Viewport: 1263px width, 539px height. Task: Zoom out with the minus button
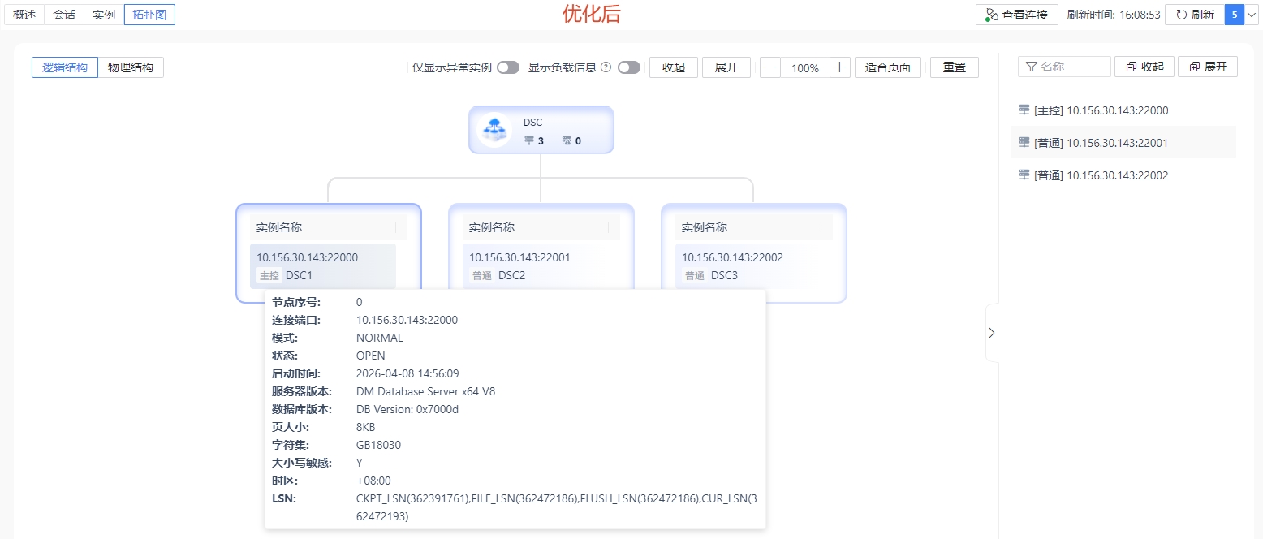click(770, 67)
